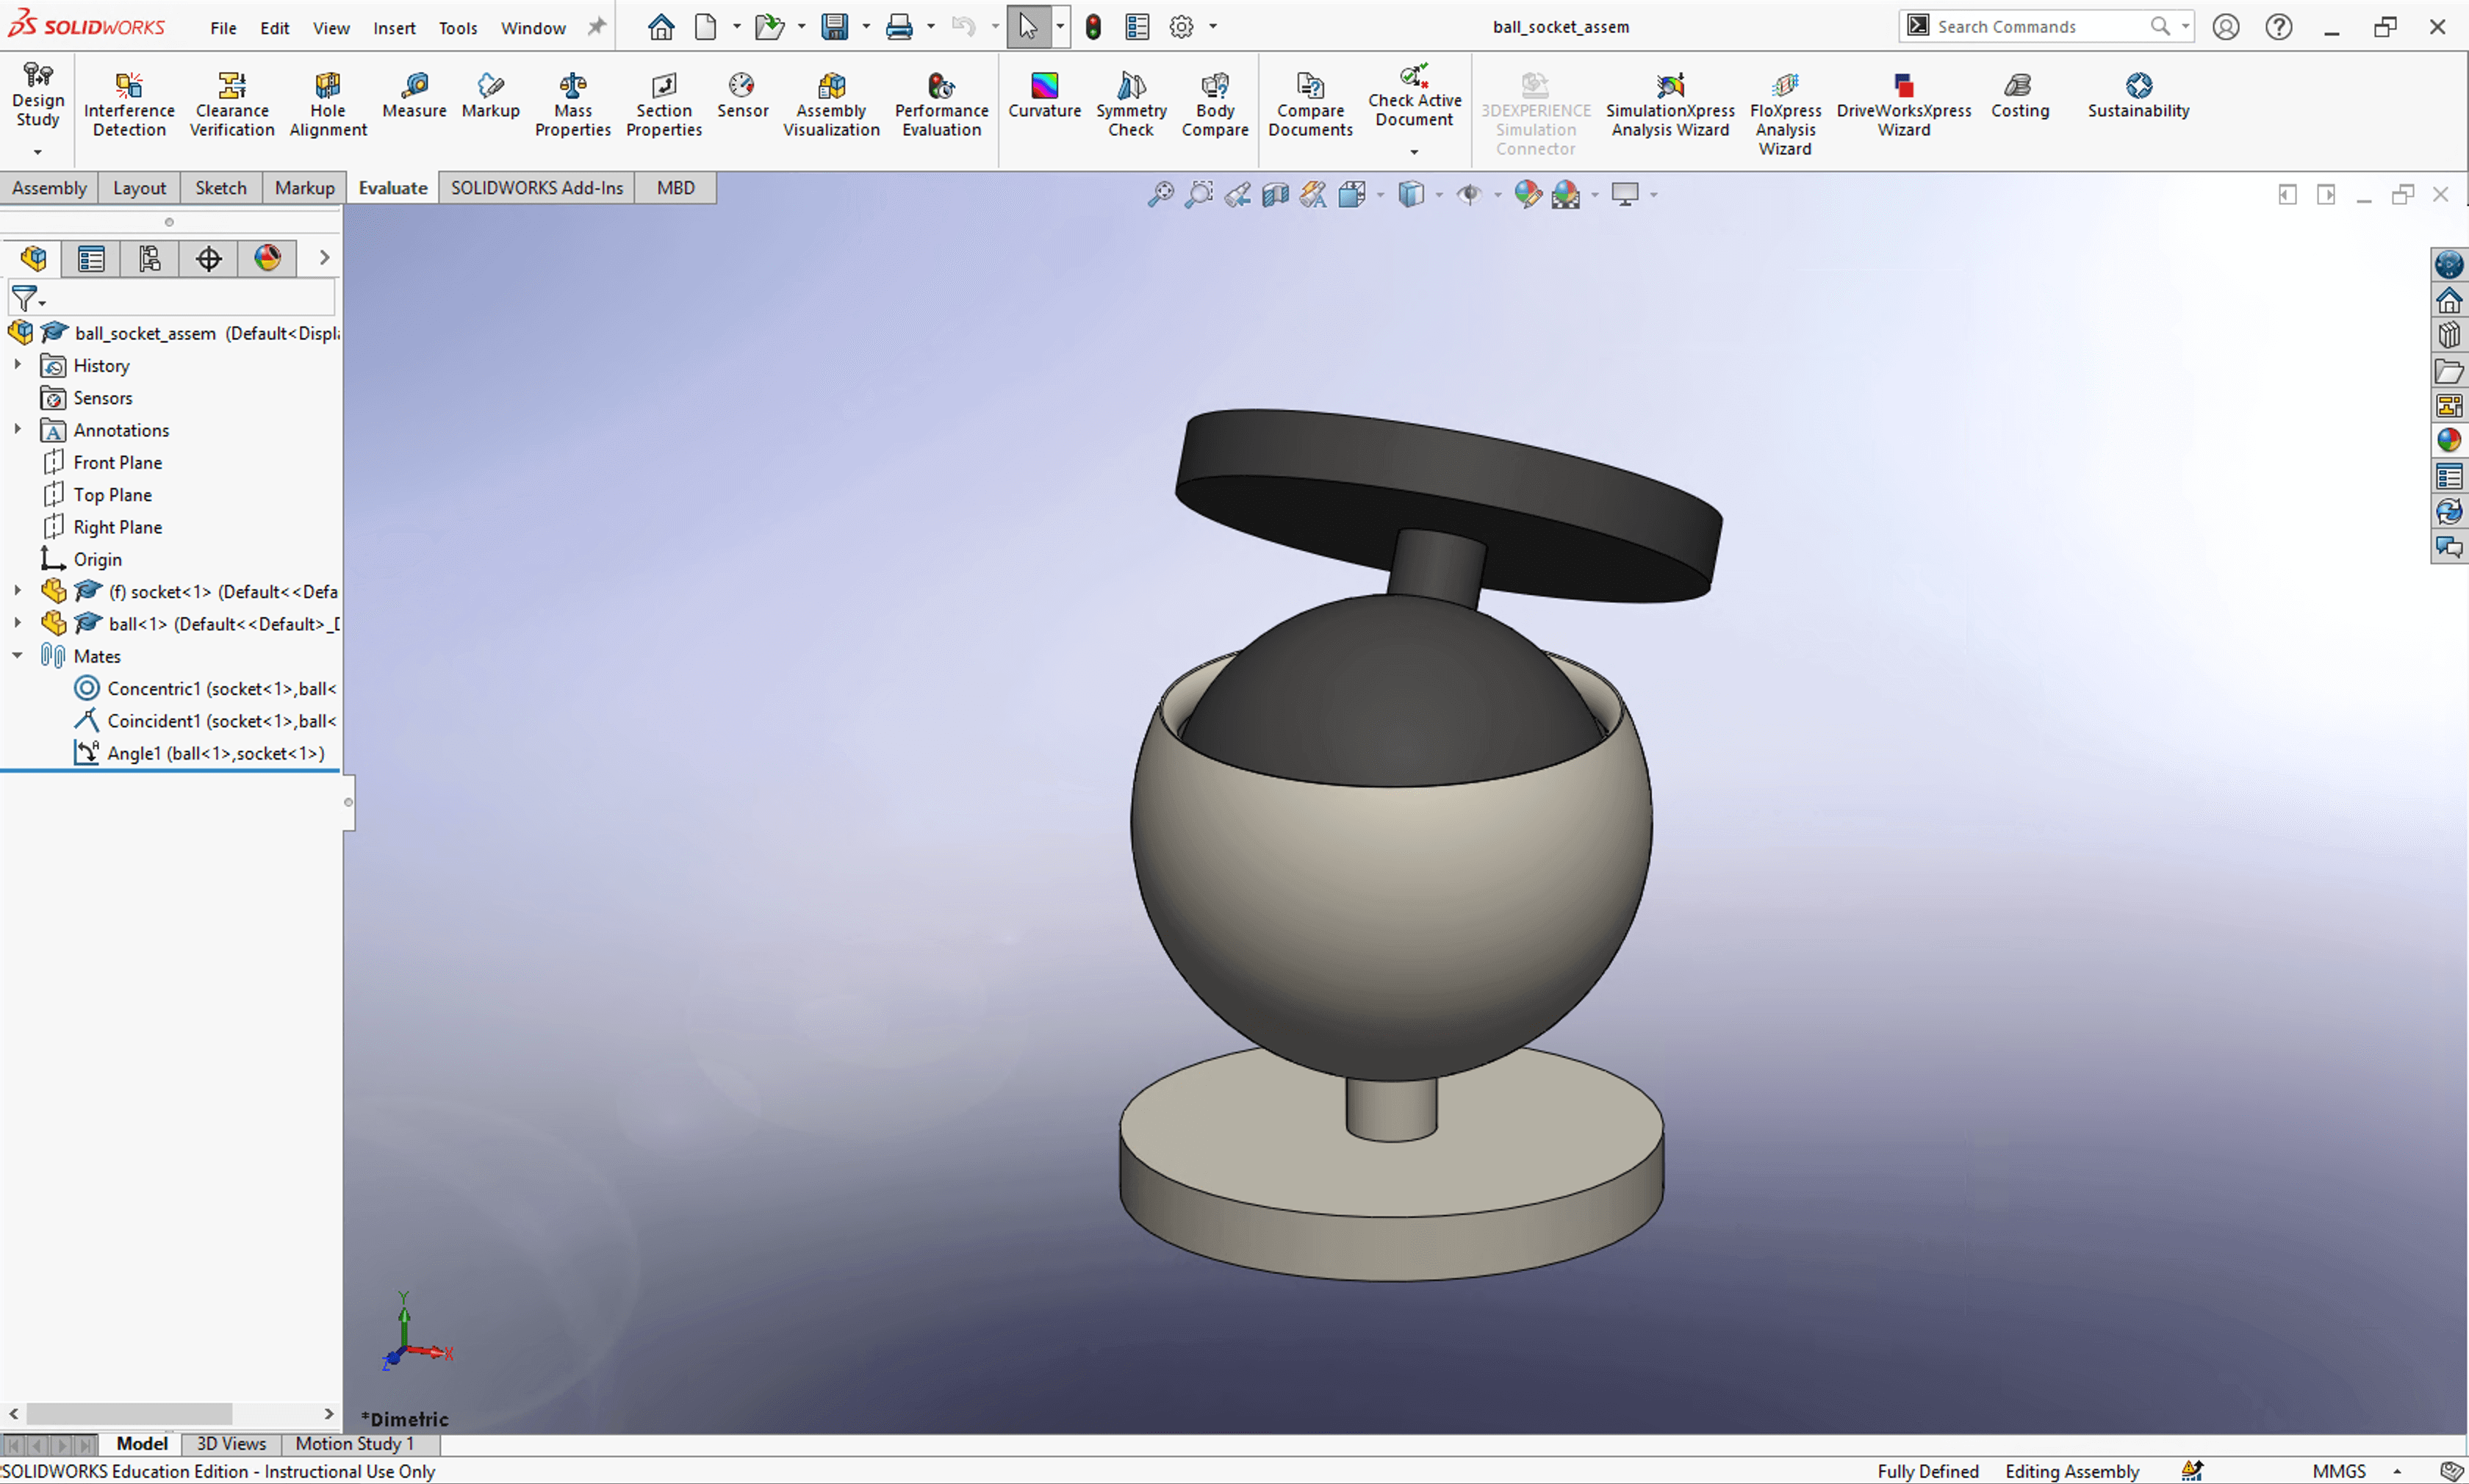The width and height of the screenshot is (2469, 1484).
Task: Open Assembly Visualization
Action: point(831,105)
